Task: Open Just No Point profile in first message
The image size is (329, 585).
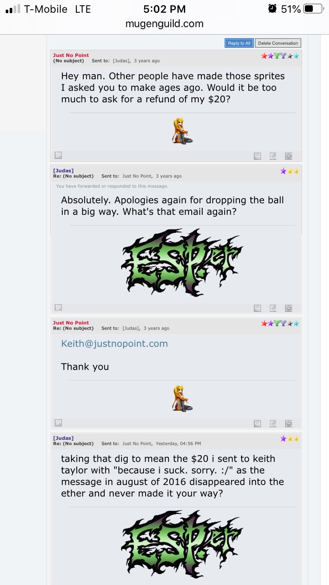Action: click(x=71, y=55)
